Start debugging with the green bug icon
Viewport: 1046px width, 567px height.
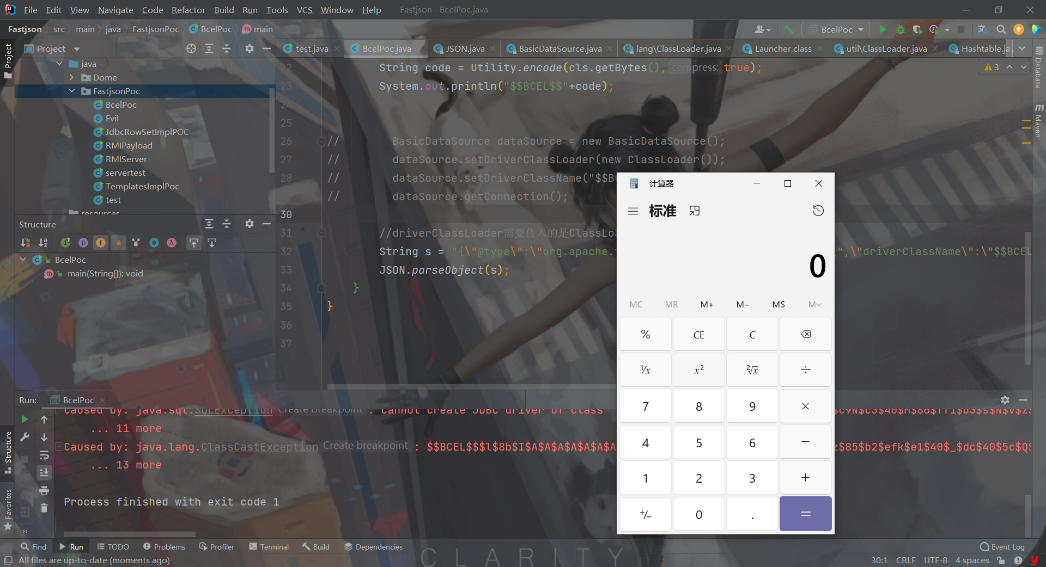901,29
